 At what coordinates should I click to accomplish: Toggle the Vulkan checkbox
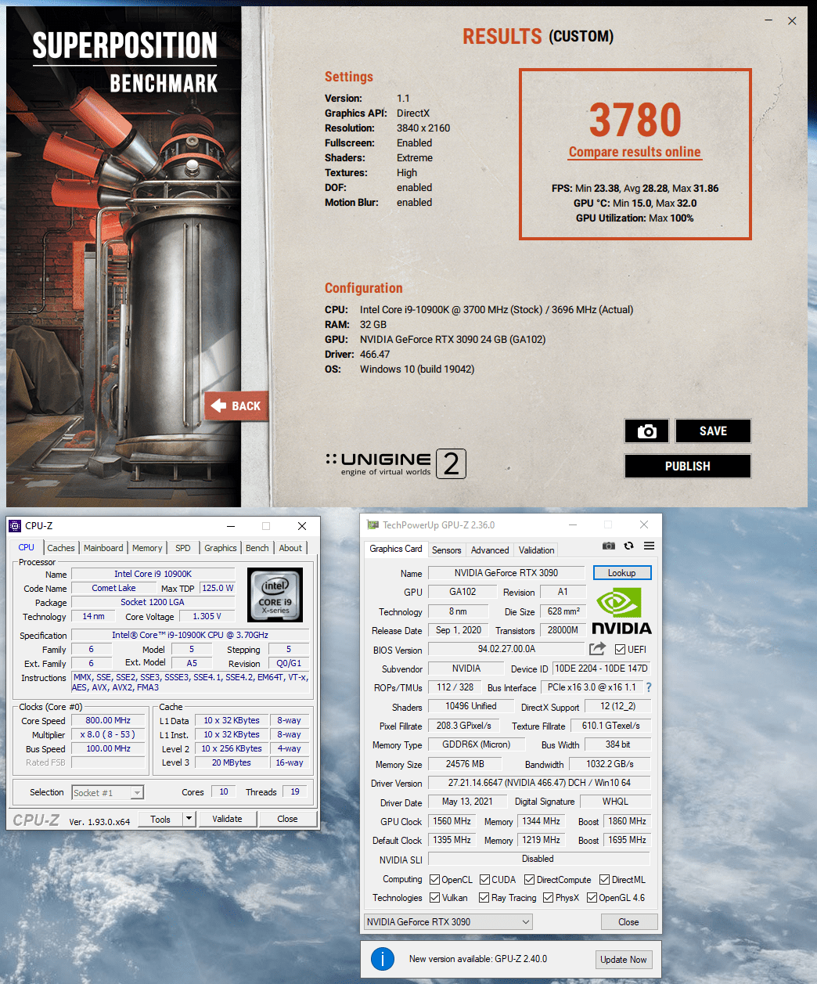434,897
